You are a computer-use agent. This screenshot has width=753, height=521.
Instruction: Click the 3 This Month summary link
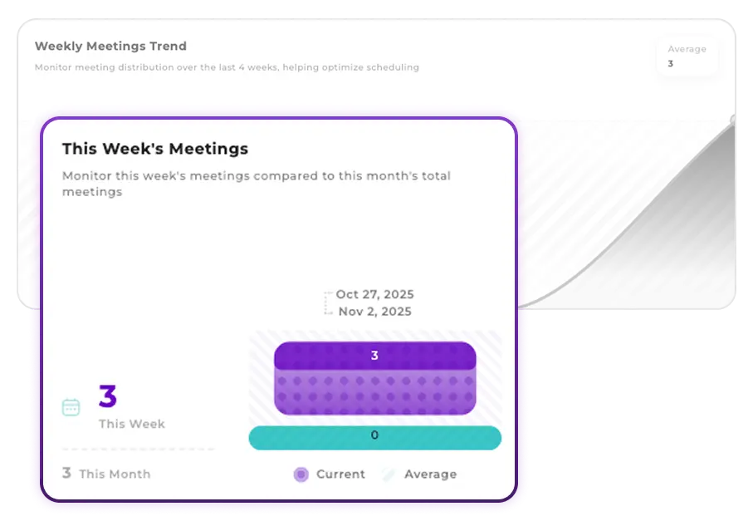(105, 474)
